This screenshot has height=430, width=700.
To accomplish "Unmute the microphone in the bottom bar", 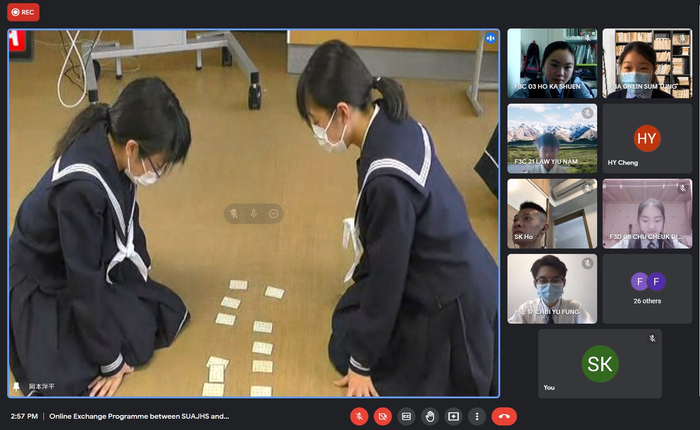I will click(x=359, y=416).
